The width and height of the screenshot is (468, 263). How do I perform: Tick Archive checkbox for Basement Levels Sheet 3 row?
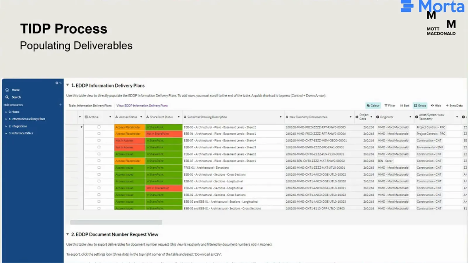pyautogui.click(x=99, y=147)
